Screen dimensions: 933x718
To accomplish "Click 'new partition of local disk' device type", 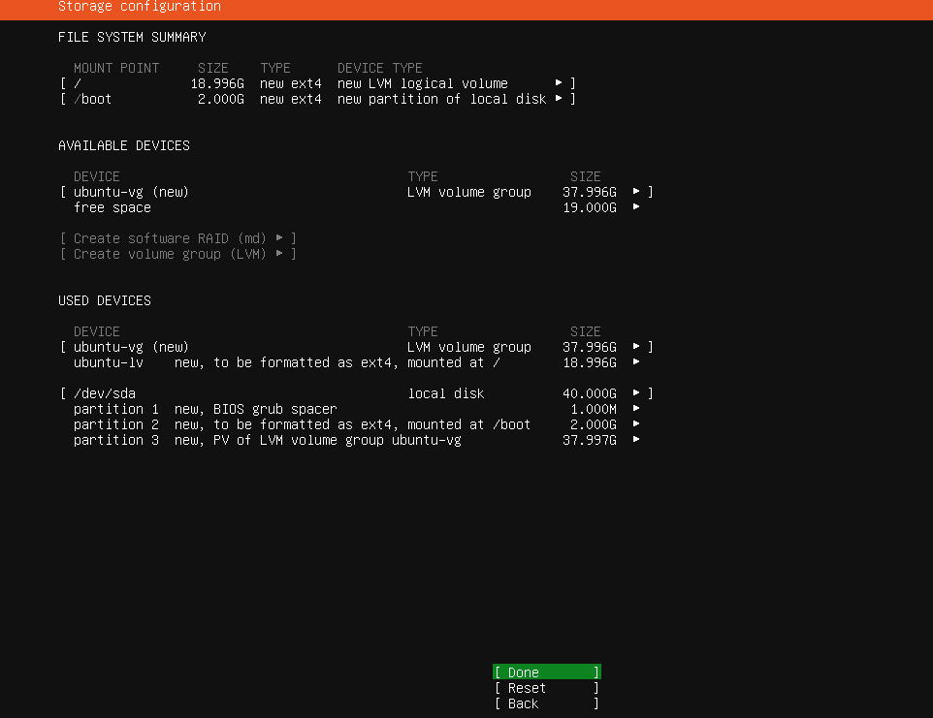I will [x=441, y=99].
